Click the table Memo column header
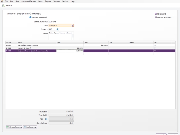180x135 pixels. click(141, 43)
